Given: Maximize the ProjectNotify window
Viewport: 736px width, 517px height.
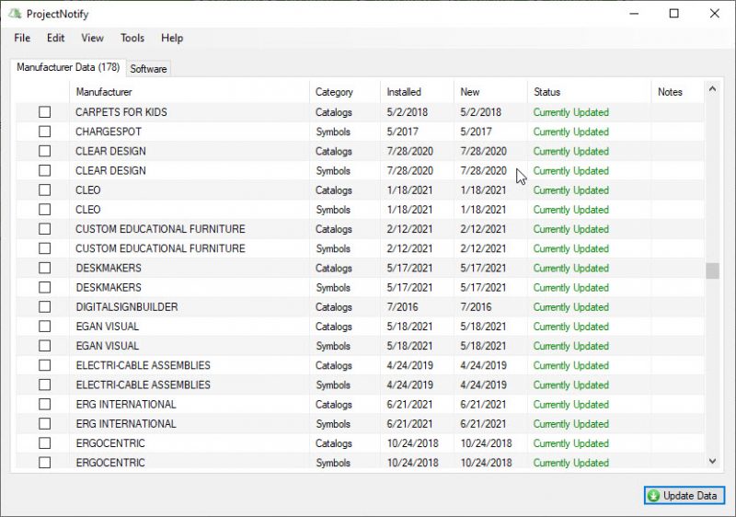Looking at the screenshot, I should [x=673, y=14].
